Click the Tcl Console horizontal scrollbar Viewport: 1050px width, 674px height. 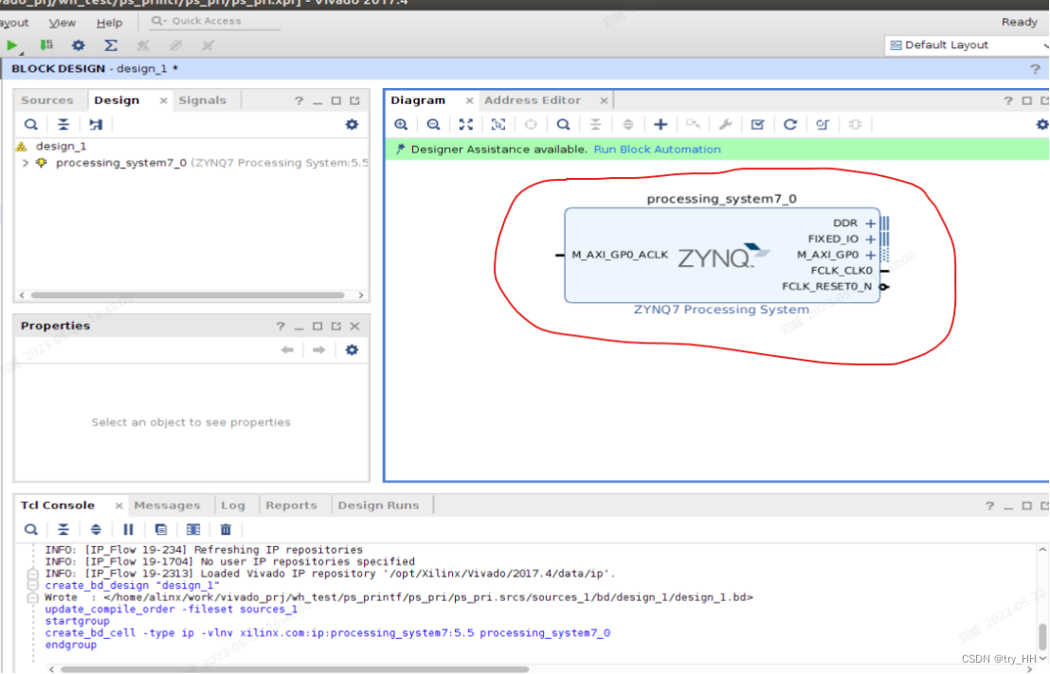295,668
